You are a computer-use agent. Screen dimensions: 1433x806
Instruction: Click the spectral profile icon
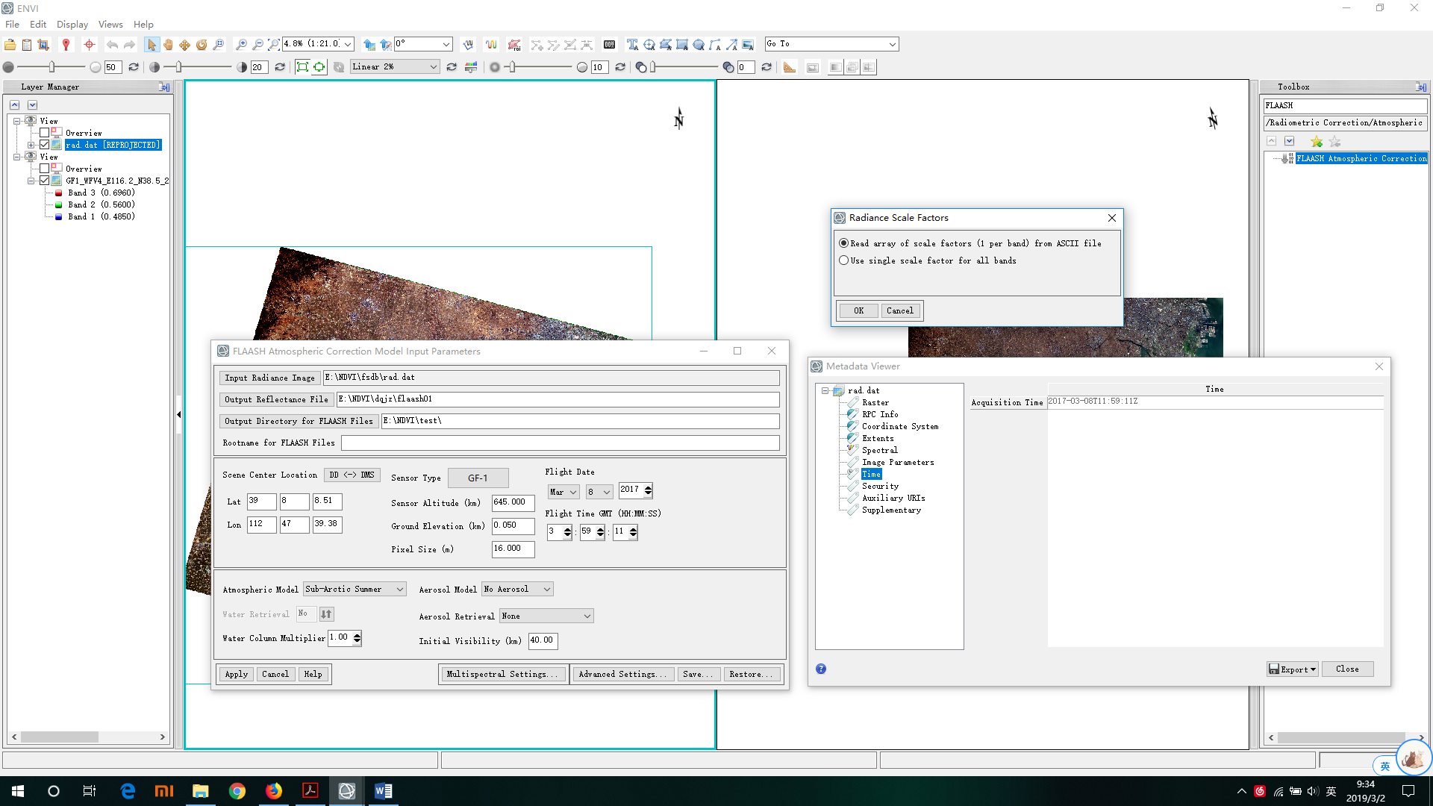[x=491, y=45]
